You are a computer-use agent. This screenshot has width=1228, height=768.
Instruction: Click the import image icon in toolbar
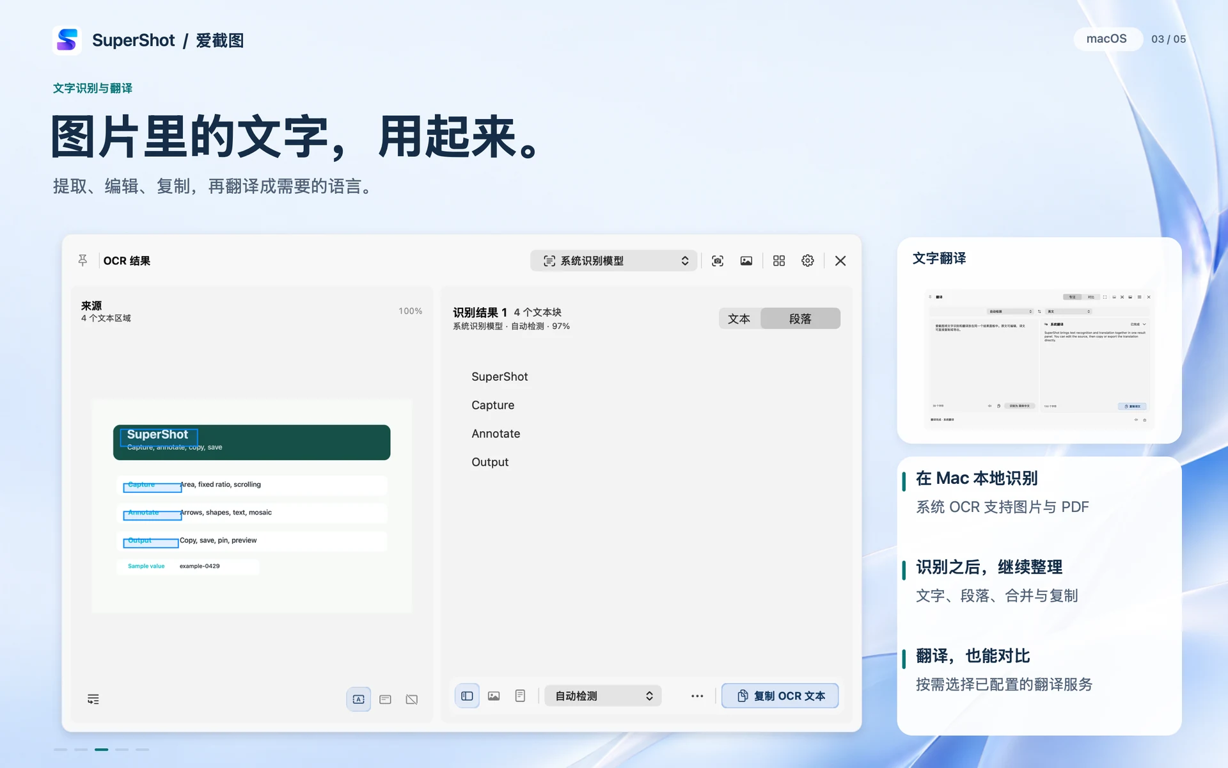coord(746,260)
